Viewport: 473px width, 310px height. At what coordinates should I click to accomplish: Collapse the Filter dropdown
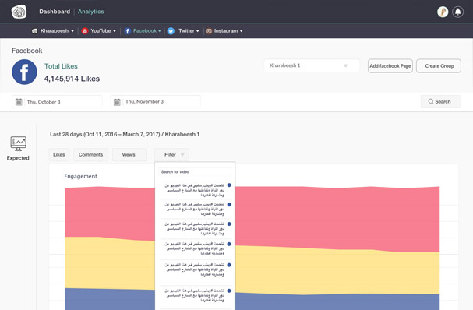click(x=172, y=154)
